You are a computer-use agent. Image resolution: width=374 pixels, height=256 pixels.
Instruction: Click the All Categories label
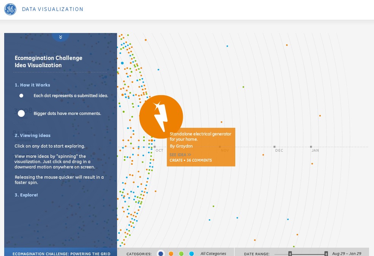[x=213, y=254]
